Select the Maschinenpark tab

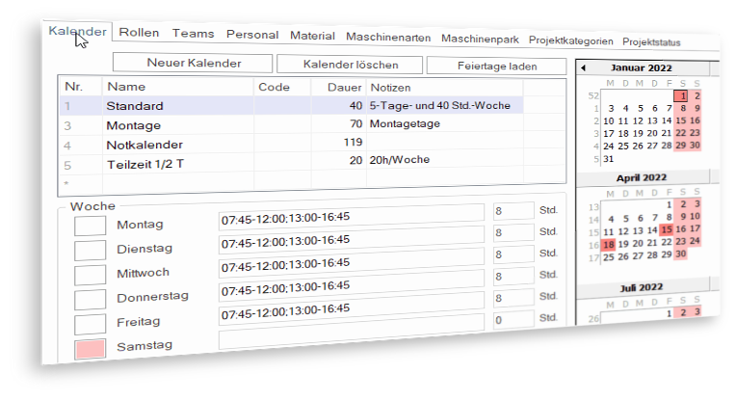480,40
